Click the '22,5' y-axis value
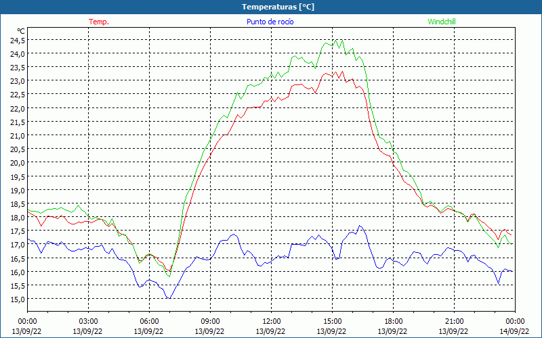 [18, 95]
